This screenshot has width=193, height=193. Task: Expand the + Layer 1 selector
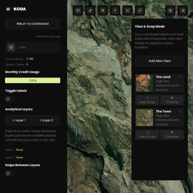pyautogui.click(x=19, y=120)
